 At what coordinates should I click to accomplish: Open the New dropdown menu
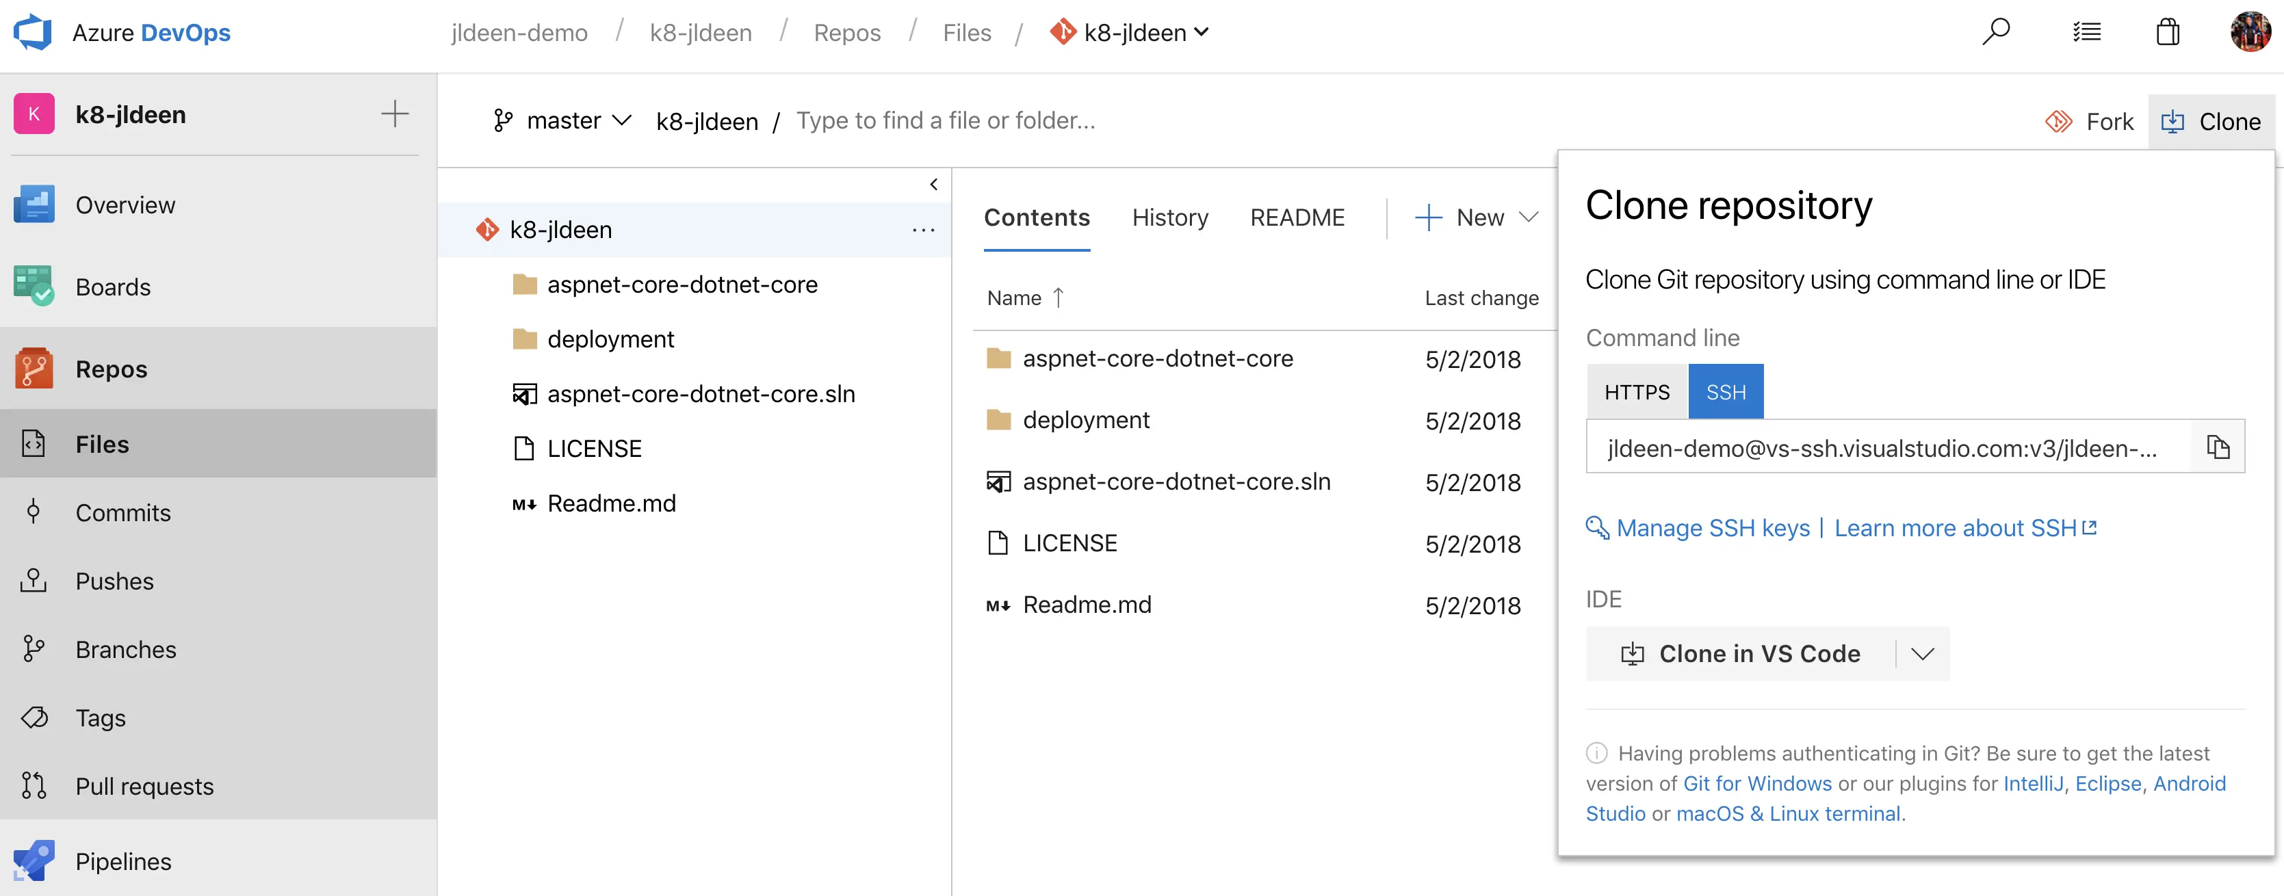pos(1477,218)
